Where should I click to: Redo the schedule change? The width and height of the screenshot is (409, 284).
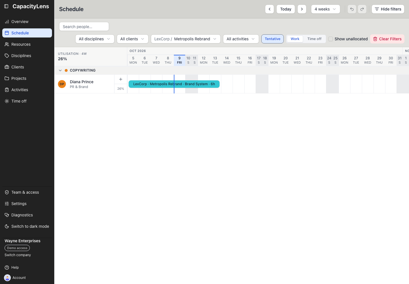point(362,9)
